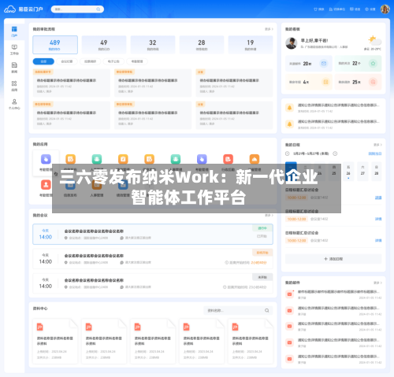Click the cloud logo in the header
Image resolution: width=394 pixels, height=377 pixels.
click(9, 9)
